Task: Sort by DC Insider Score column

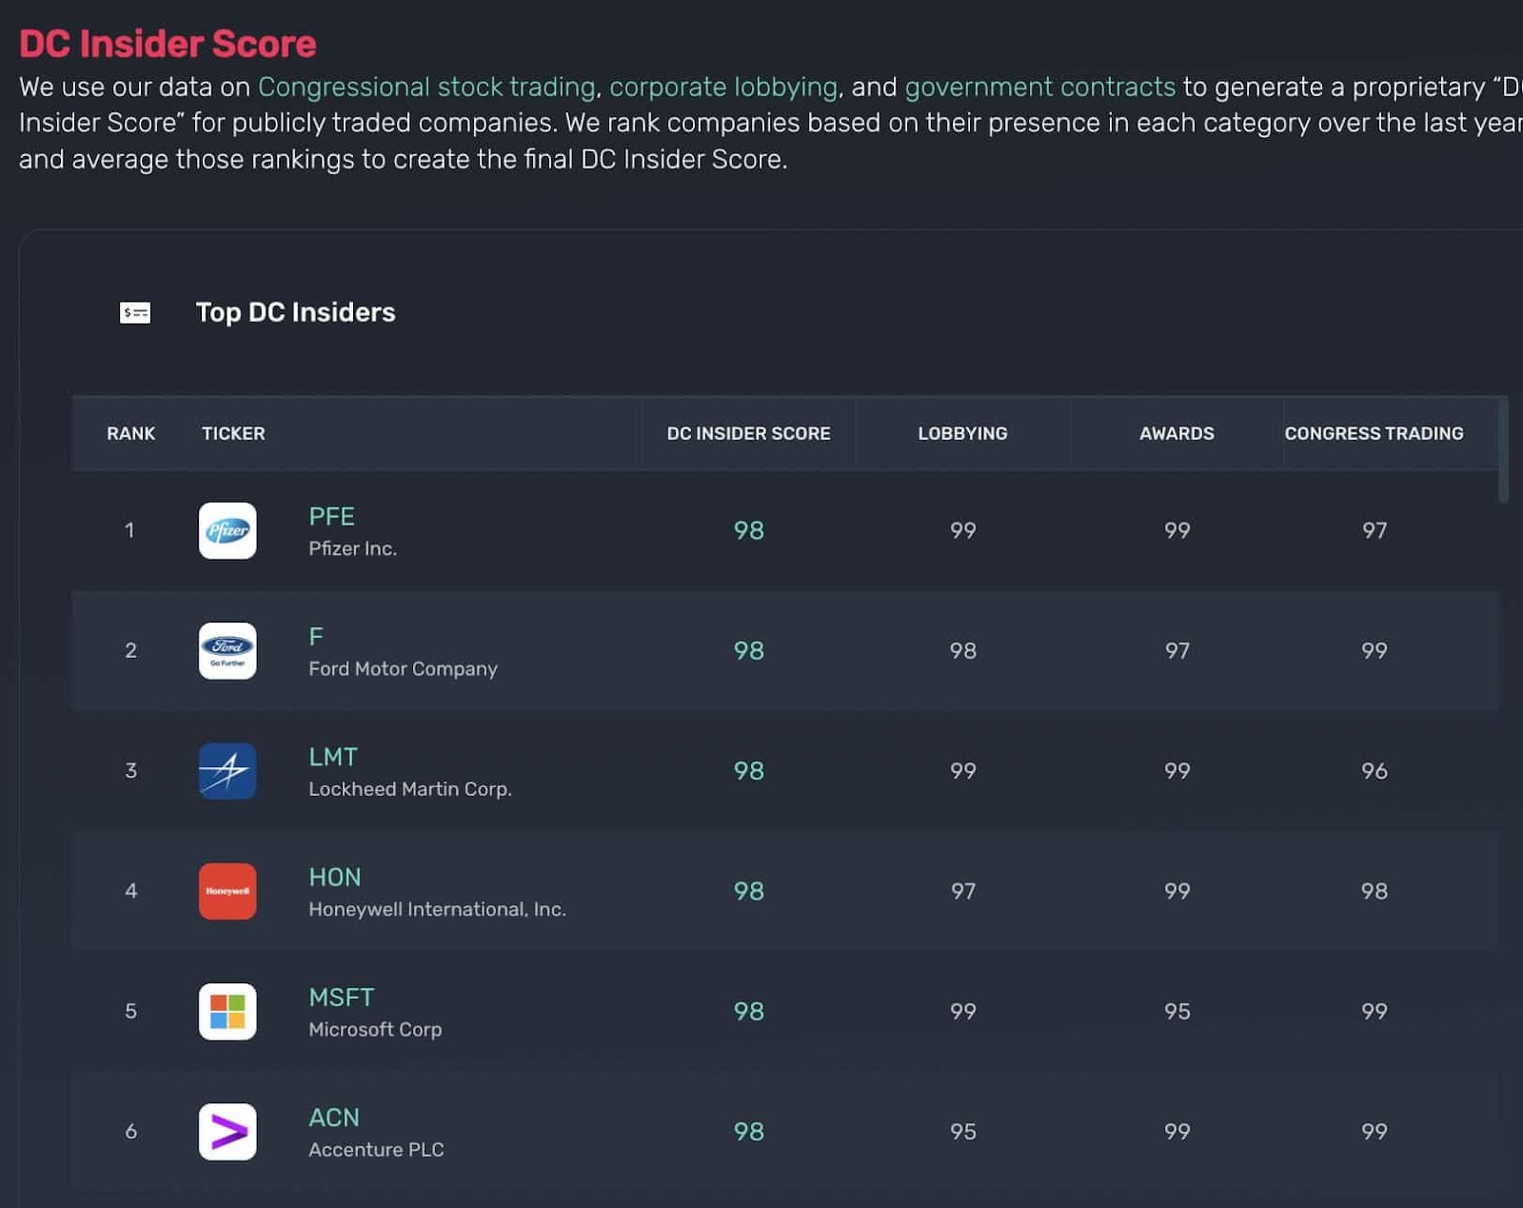Action: tap(748, 433)
